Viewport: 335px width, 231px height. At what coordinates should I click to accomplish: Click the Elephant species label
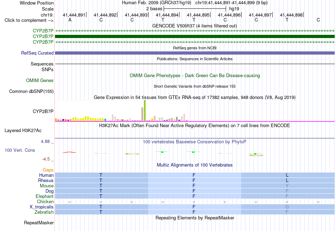44,196
